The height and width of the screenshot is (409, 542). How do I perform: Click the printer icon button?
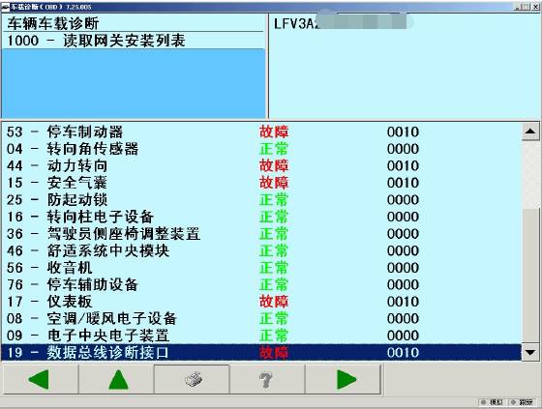193,379
